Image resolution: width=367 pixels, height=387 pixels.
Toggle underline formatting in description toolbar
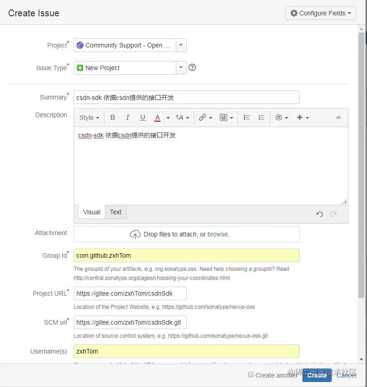pyautogui.click(x=142, y=118)
